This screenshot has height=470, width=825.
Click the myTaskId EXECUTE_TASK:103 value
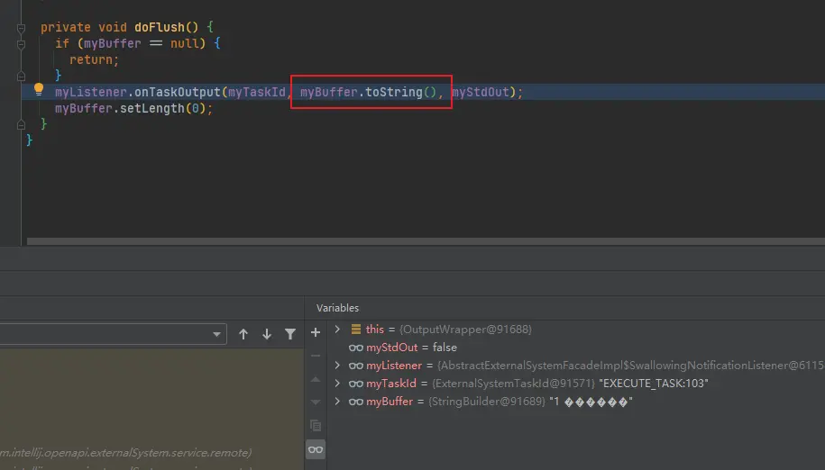pyautogui.click(x=655, y=384)
